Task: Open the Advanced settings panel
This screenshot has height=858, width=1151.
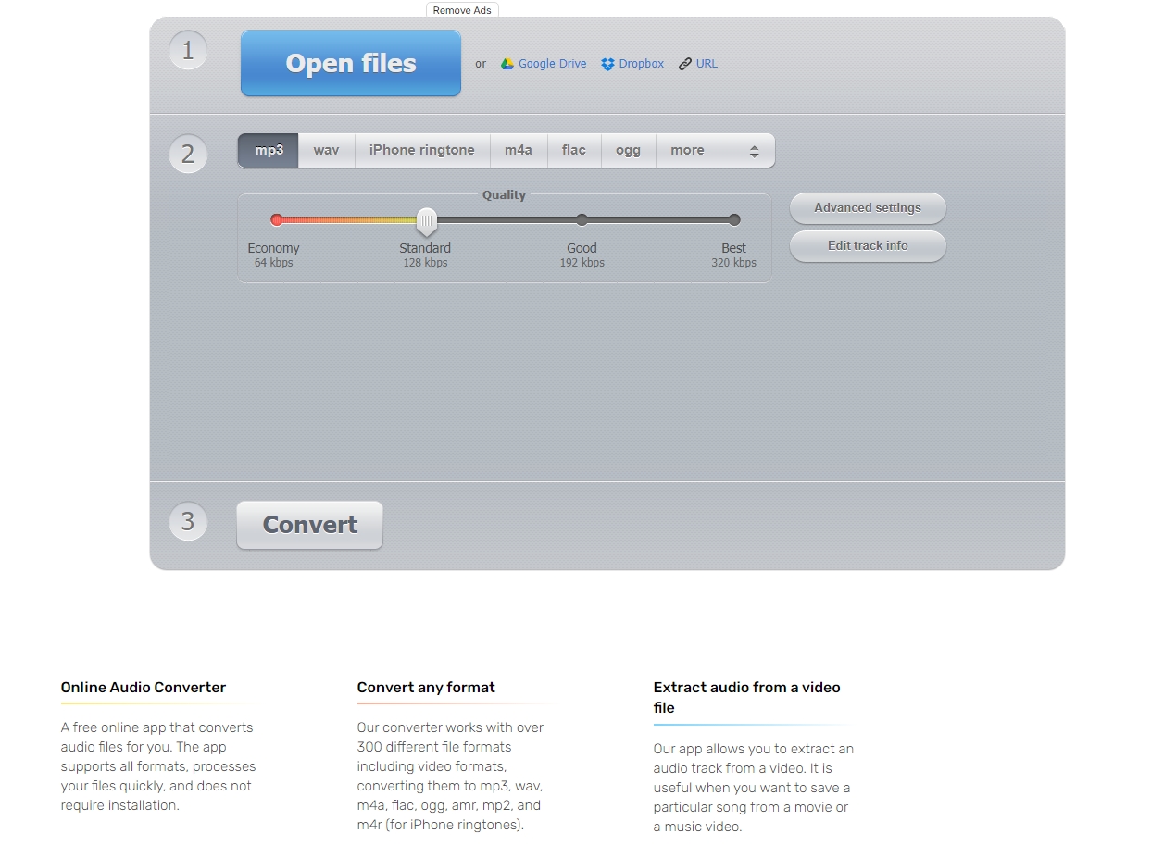Action: [867, 207]
